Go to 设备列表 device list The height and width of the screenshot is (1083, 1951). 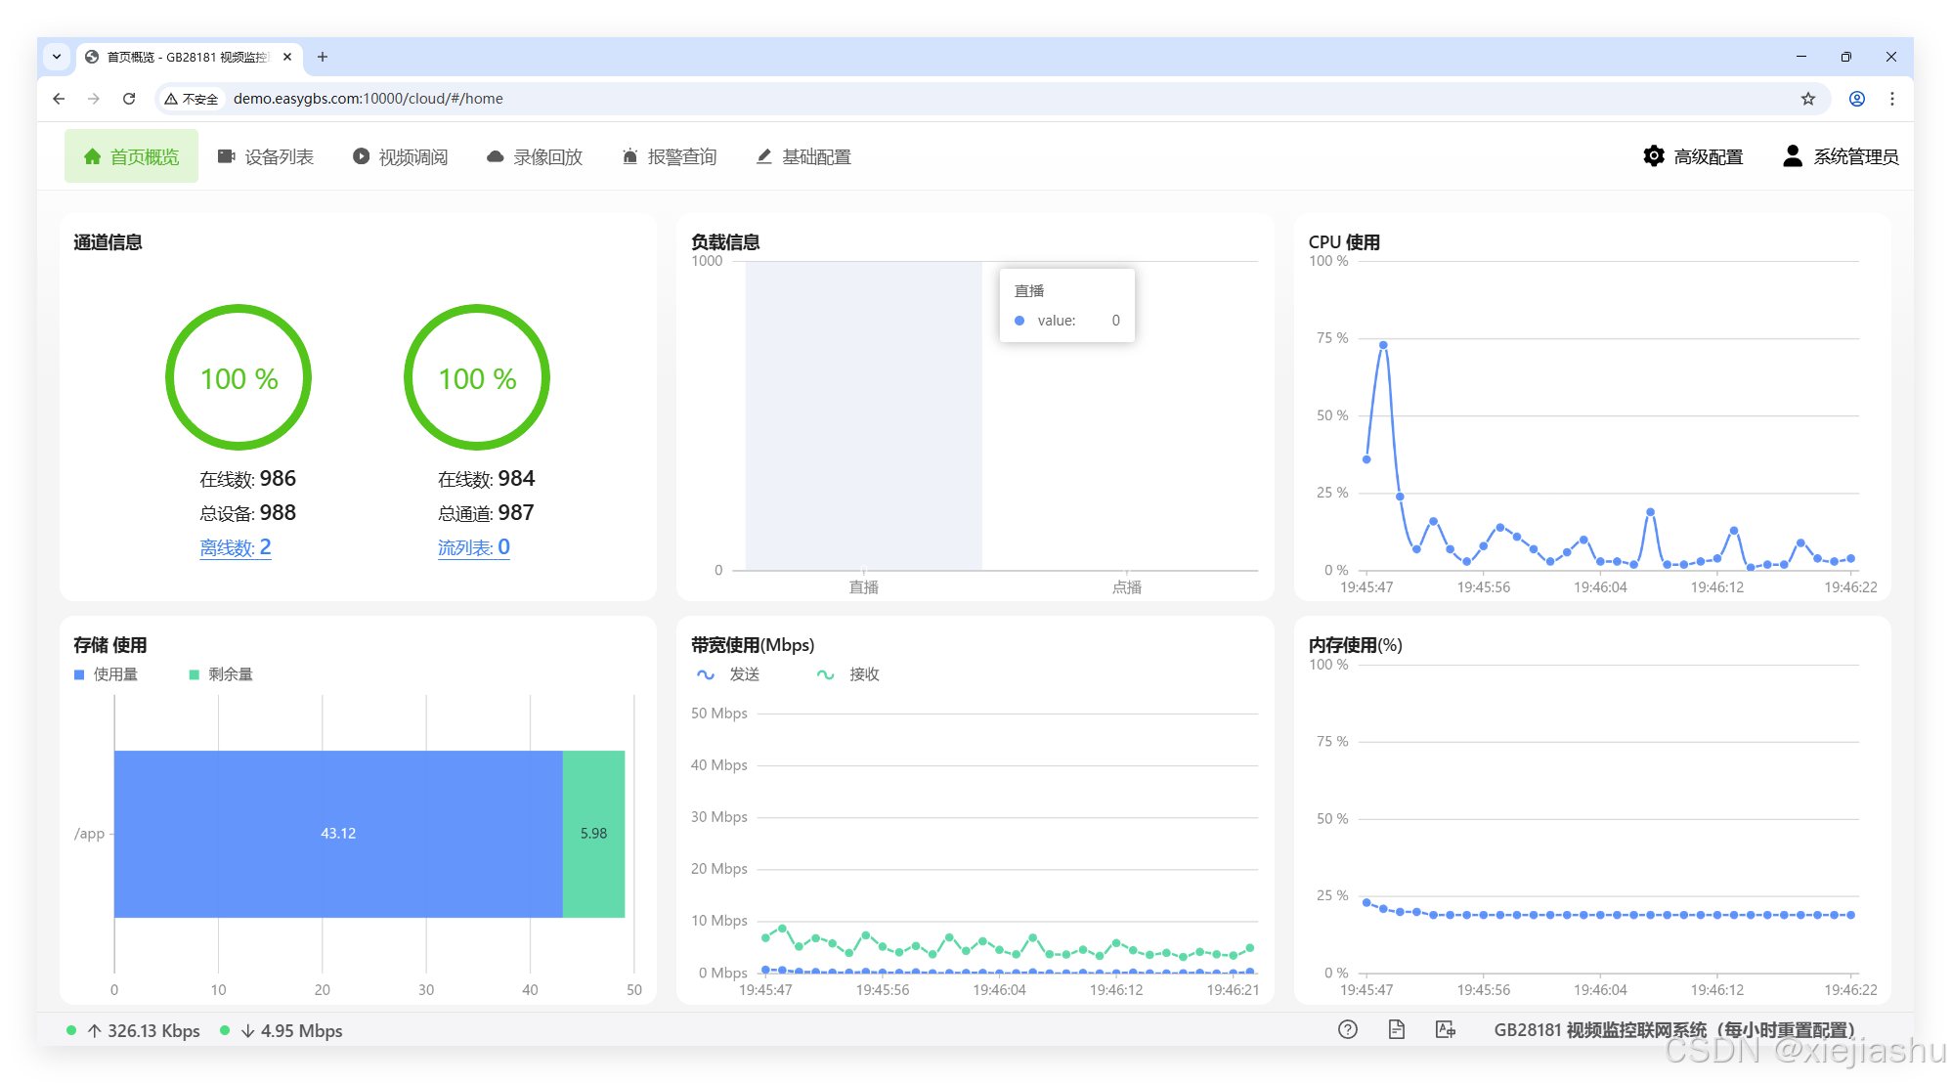(265, 156)
